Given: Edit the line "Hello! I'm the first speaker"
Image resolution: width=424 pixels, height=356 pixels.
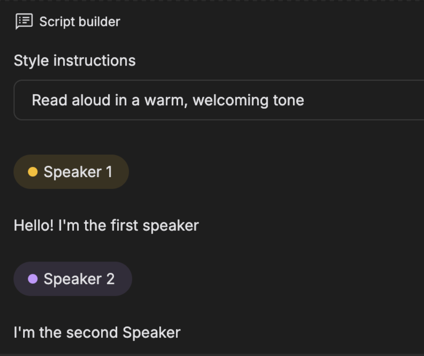Looking at the screenshot, I should point(106,225).
